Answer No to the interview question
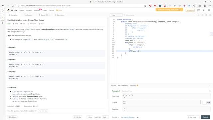 (46, 111)
